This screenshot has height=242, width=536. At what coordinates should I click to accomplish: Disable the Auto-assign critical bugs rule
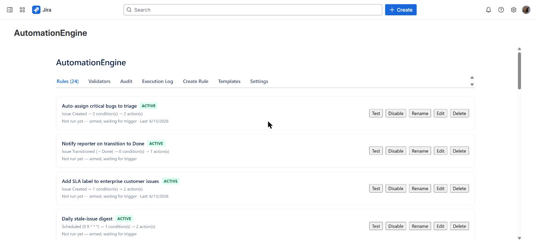pyautogui.click(x=396, y=113)
